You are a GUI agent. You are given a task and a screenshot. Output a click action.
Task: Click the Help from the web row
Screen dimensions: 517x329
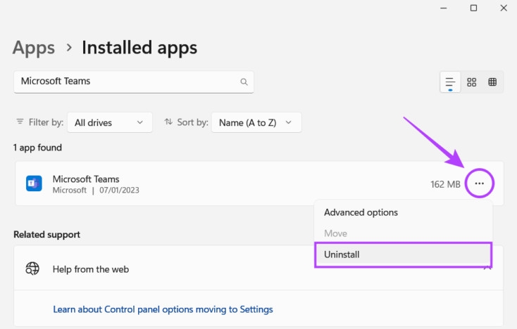point(258,269)
